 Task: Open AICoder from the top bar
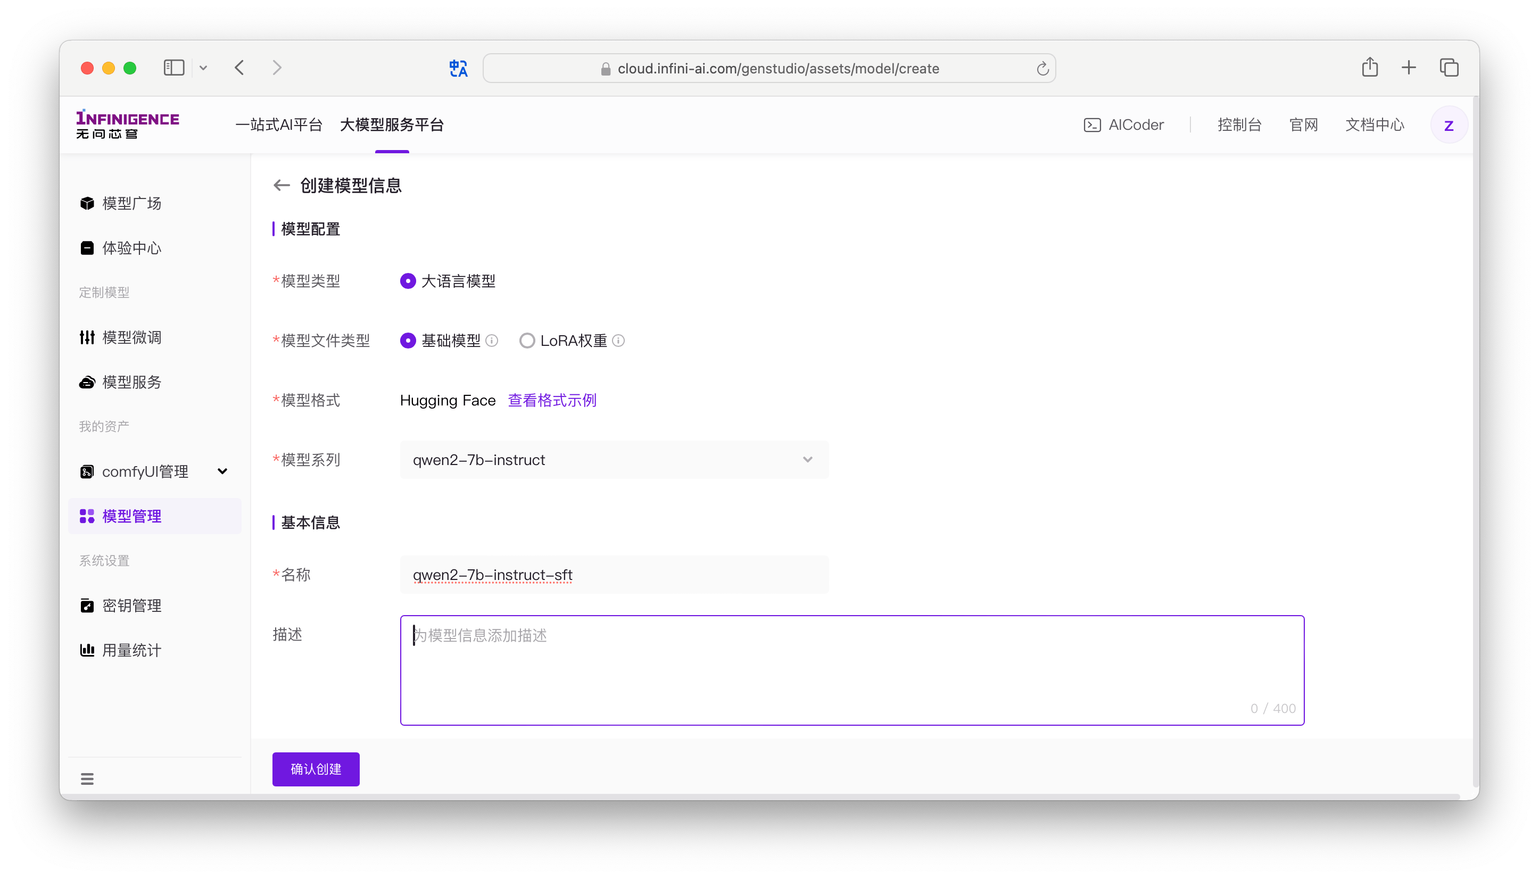(1123, 125)
